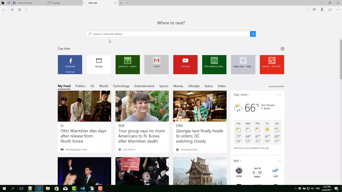Screen dimensions: 342x192
Task: Open the Tour group says no more Americans article
Action: [141, 136]
